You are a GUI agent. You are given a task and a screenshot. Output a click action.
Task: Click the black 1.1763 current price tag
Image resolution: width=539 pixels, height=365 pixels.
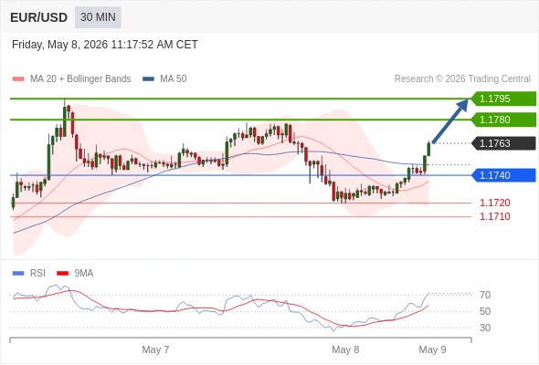click(x=503, y=143)
